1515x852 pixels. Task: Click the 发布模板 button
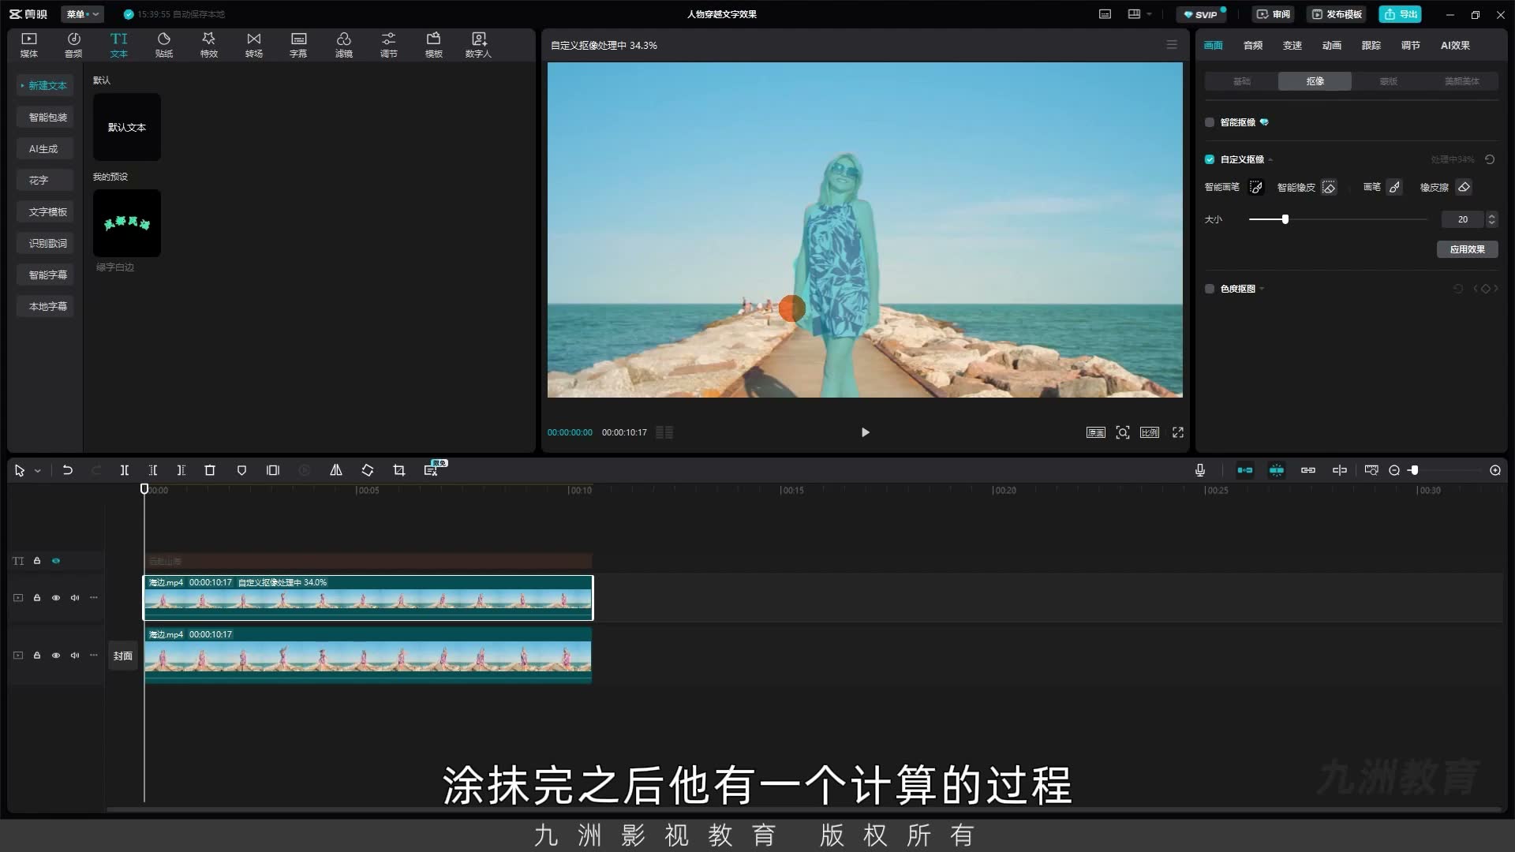point(1337,14)
